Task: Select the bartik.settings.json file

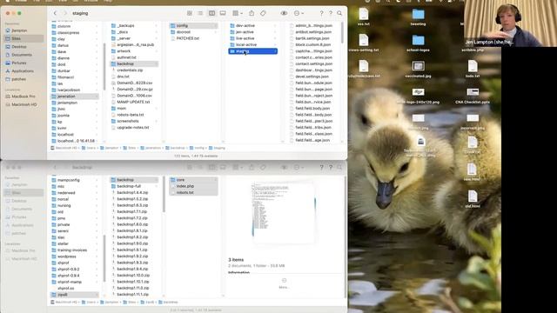Action: point(312,38)
